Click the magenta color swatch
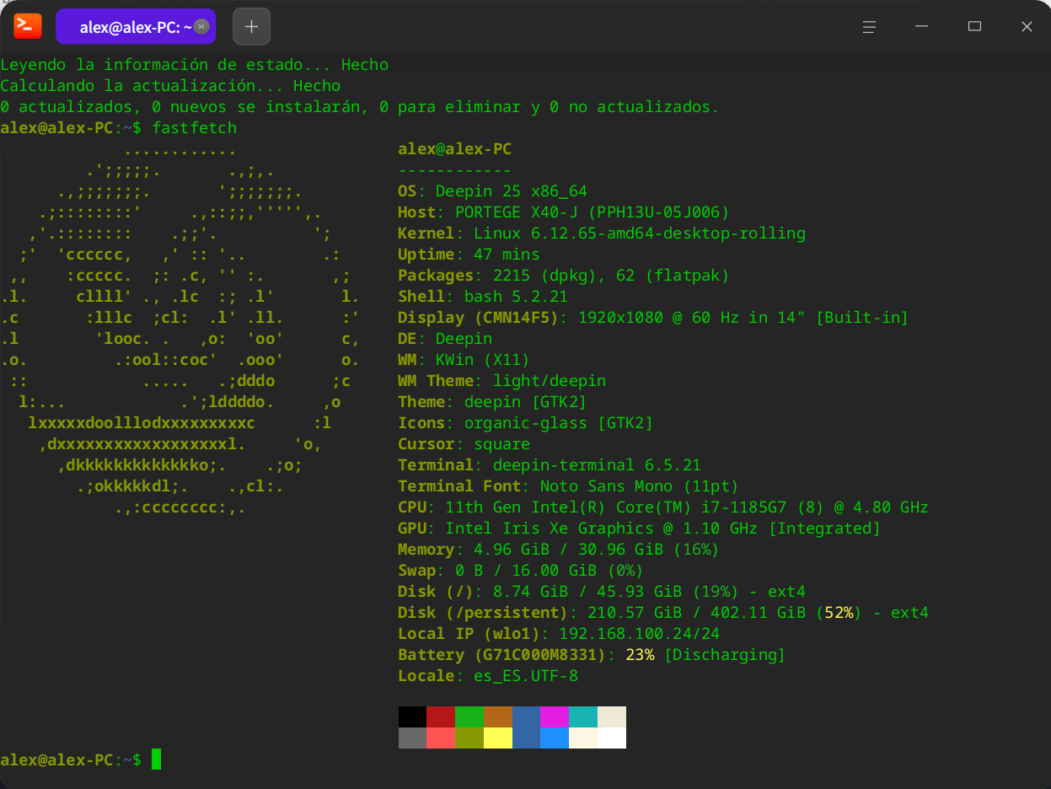The height and width of the screenshot is (789, 1051). [x=555, y=717]
